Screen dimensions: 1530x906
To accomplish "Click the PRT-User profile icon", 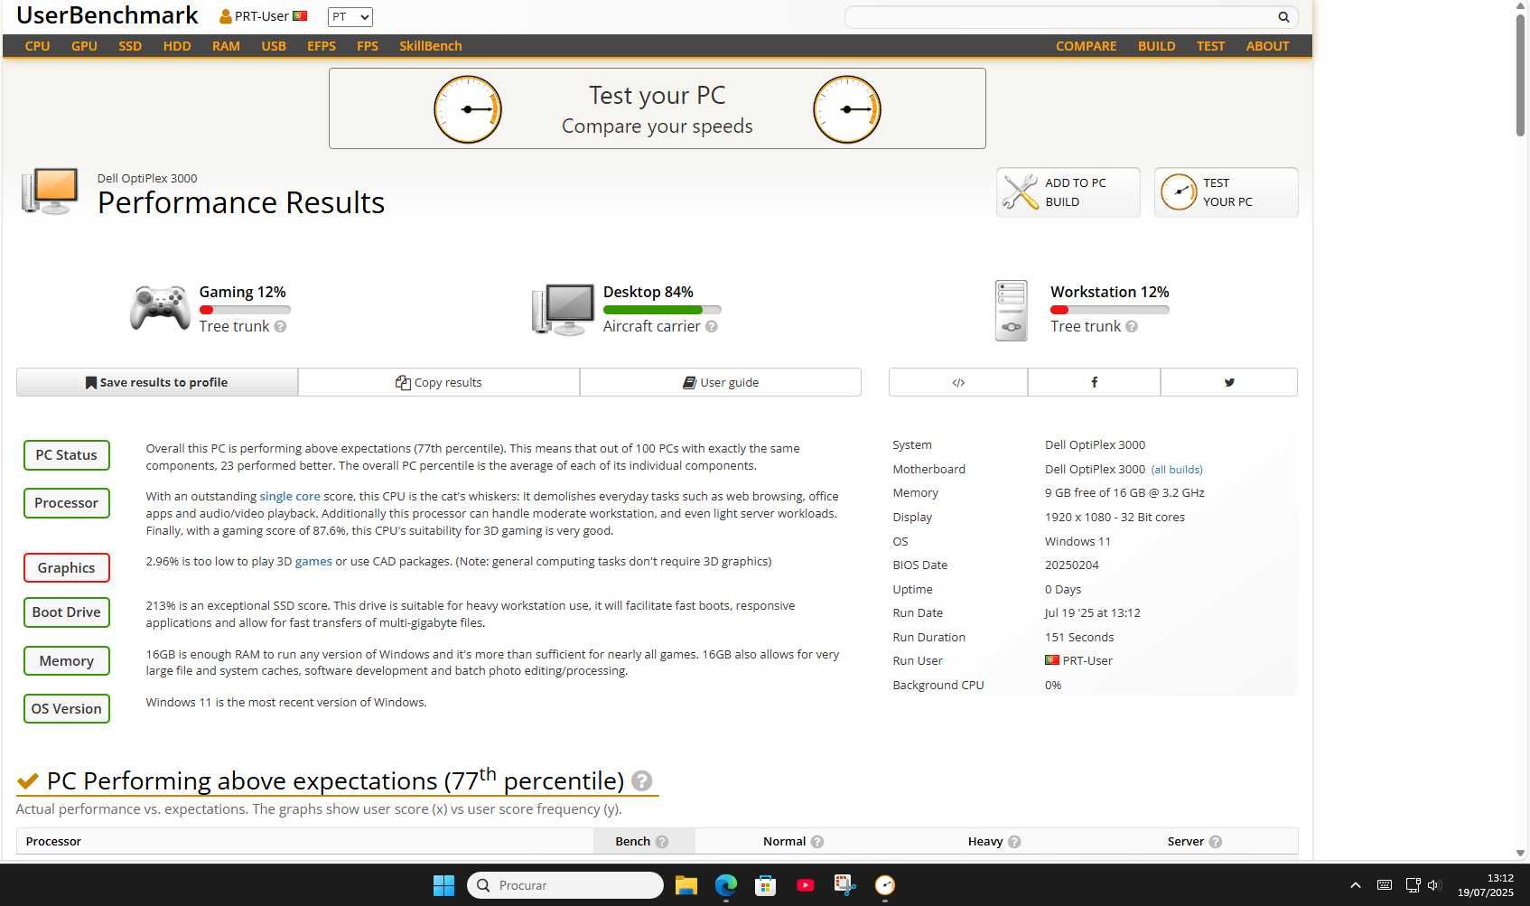I will pyautogui.click(x=225, y=16).
